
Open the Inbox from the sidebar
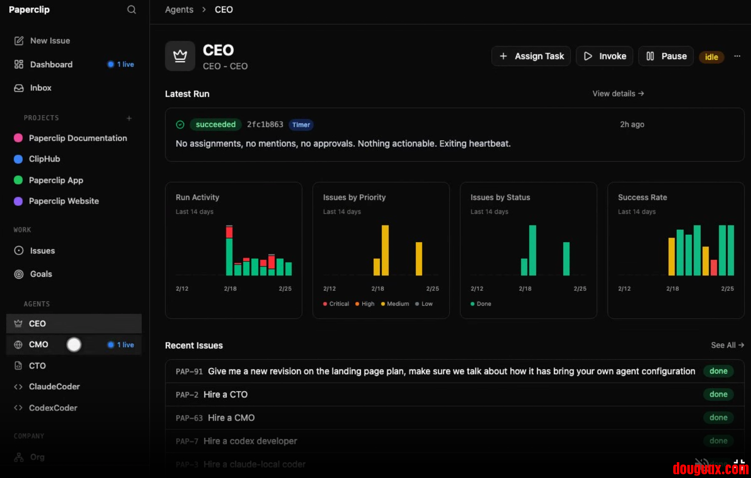[41, 88]
